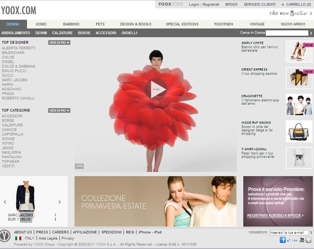Image resolution: width=314 pixels, height=249 pixels.
Task: Switch to the DONNA tab
Action: (13, 24)
